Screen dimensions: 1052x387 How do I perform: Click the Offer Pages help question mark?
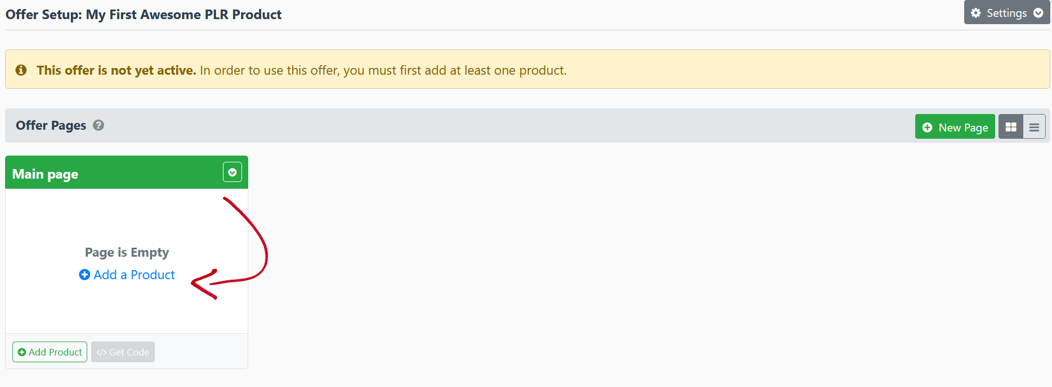99,125
